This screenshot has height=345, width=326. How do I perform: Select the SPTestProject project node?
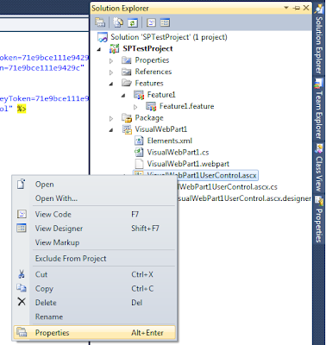coord(147,48)
